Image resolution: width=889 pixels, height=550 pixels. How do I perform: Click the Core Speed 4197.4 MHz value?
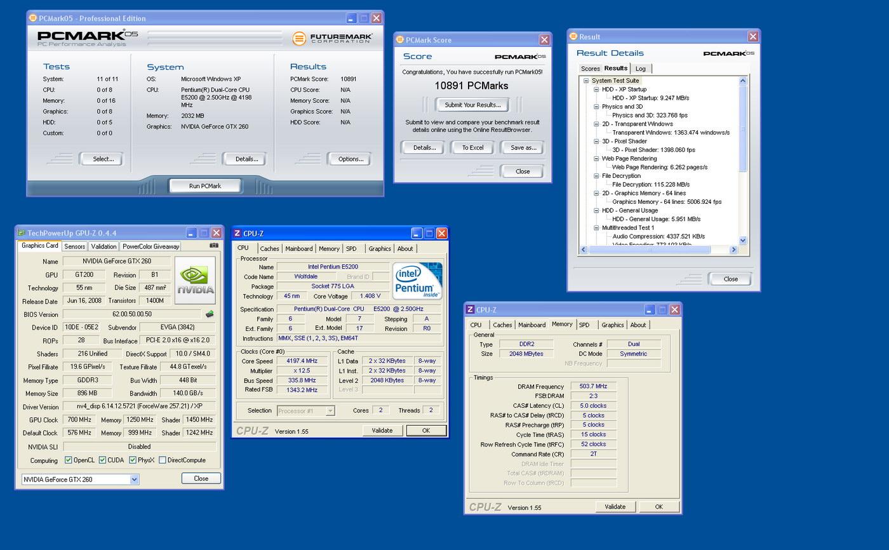click(x=302, y=361)
